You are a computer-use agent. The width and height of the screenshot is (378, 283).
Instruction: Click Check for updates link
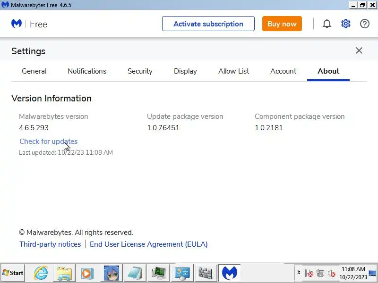(x=49, y=141)
